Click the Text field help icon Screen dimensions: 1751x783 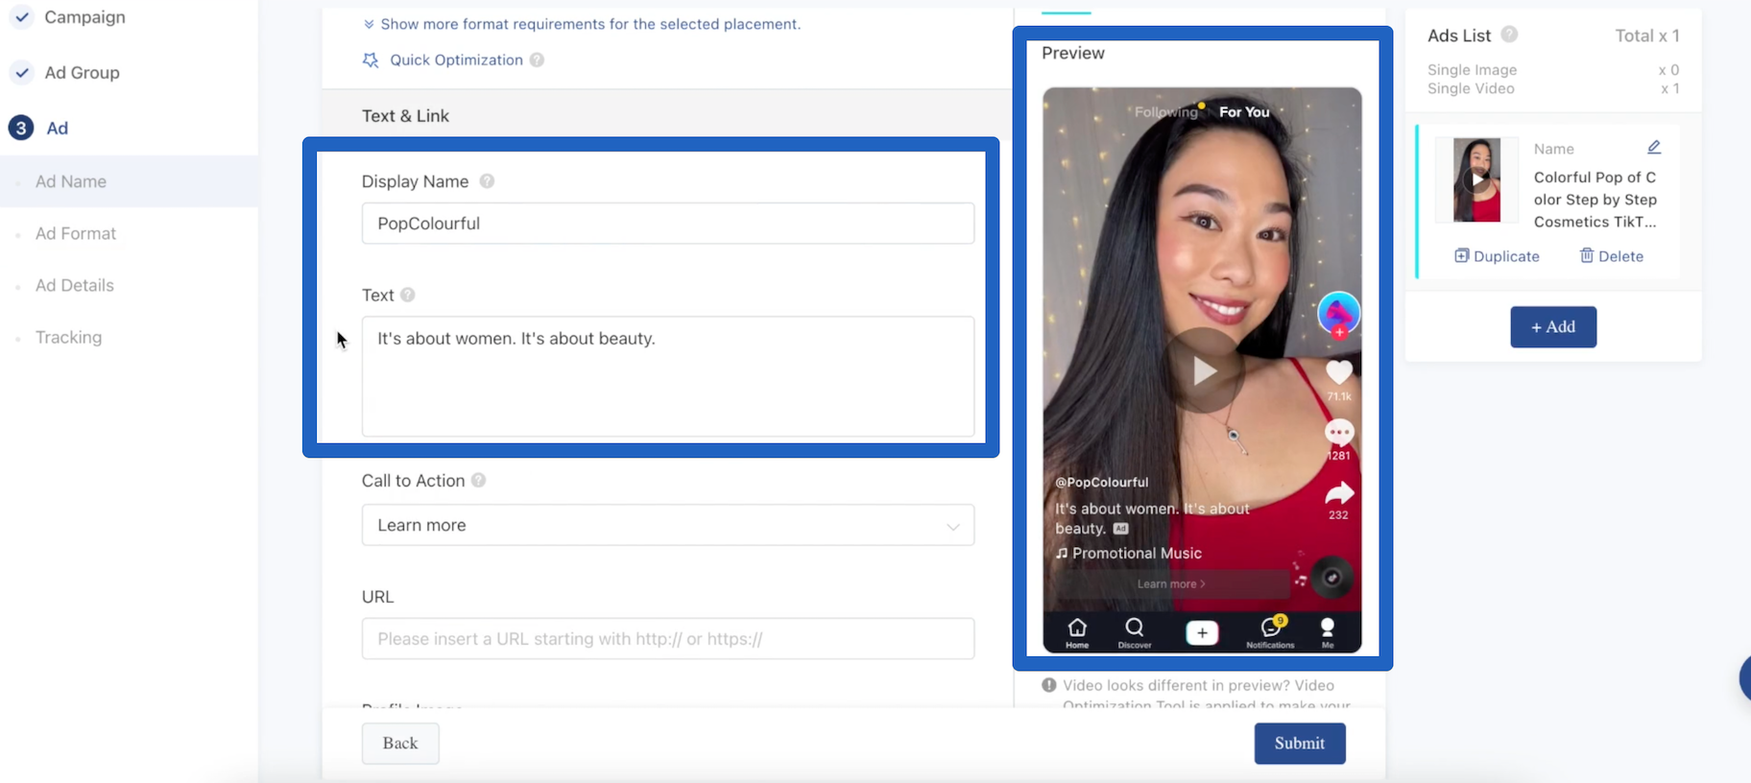[x=408, y=295]
